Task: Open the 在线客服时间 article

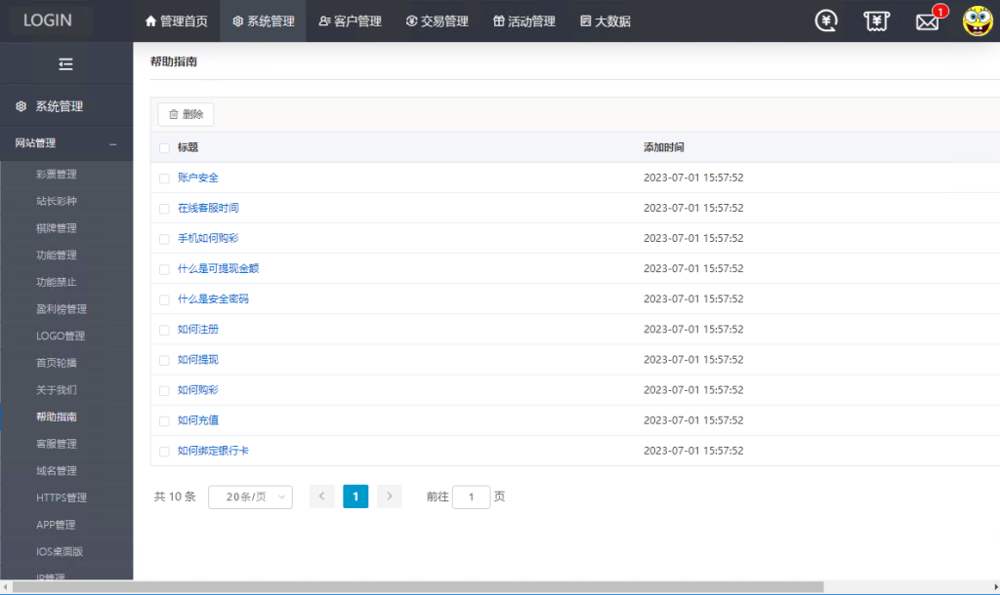Action: tap(211, 208)
